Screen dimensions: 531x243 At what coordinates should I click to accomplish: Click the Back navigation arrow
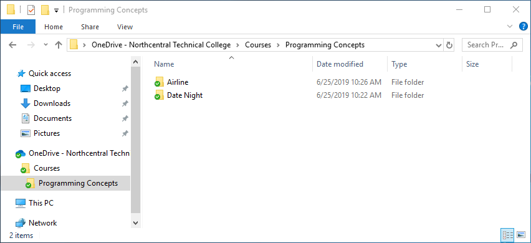tap(12, 45)
